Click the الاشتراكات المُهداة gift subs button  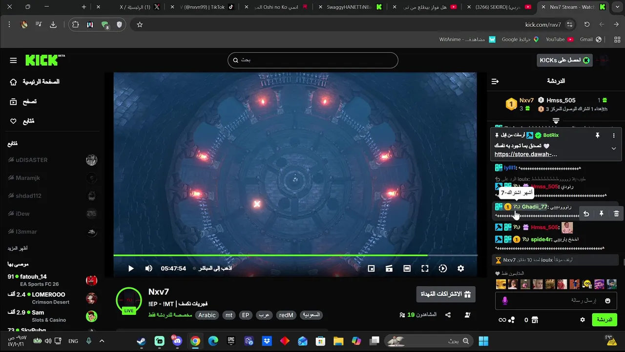click(x=446, y=294)
